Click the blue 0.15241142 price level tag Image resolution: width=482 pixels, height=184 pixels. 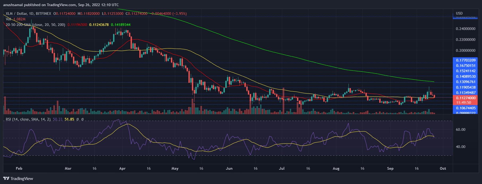[466, 71]
